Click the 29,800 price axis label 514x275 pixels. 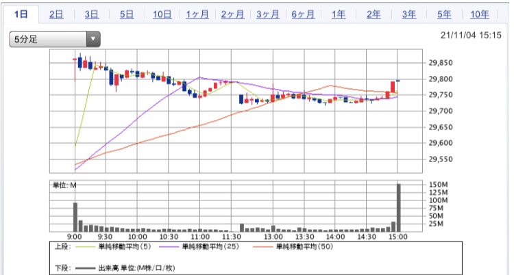point(441,79)
